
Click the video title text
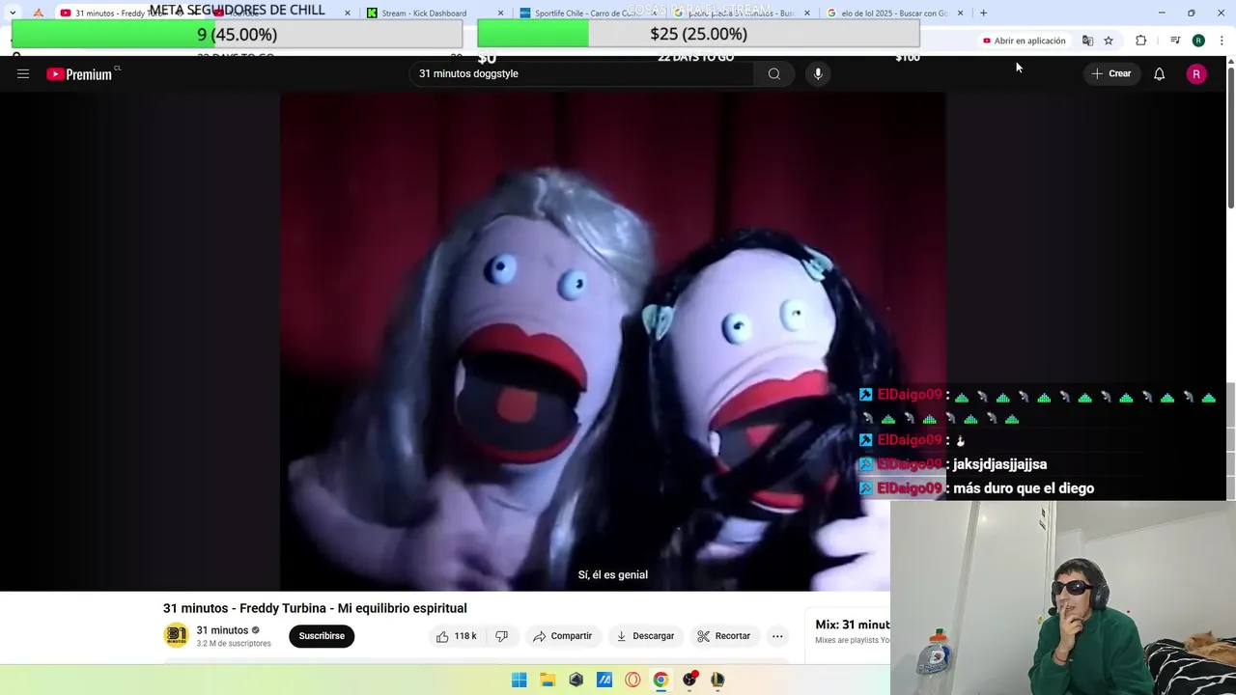(315, 608)
